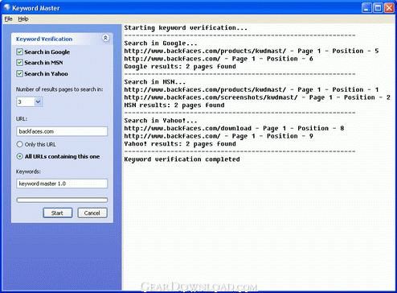This screenshot has width=397, height=293.
Task: Click the 'Starting keyword verification...' line
Action: 186,27
